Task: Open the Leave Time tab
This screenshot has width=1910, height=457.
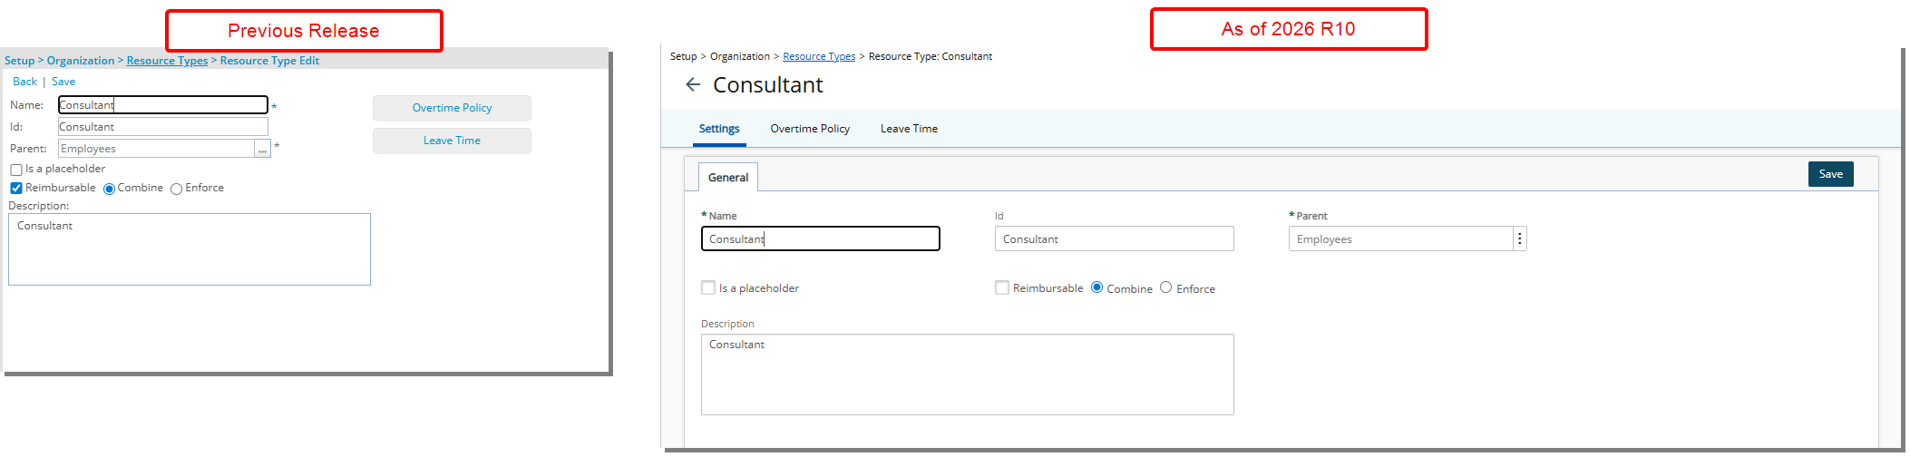Action: click(x=909, y=129)
